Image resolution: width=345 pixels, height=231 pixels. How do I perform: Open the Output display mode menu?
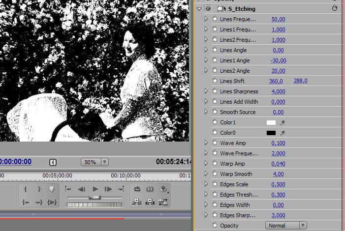(164, 189)
